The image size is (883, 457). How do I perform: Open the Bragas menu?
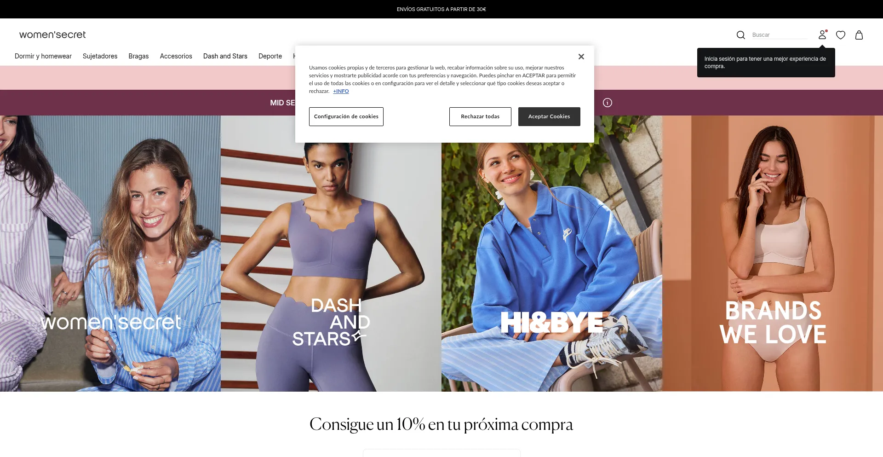[138, 56]
